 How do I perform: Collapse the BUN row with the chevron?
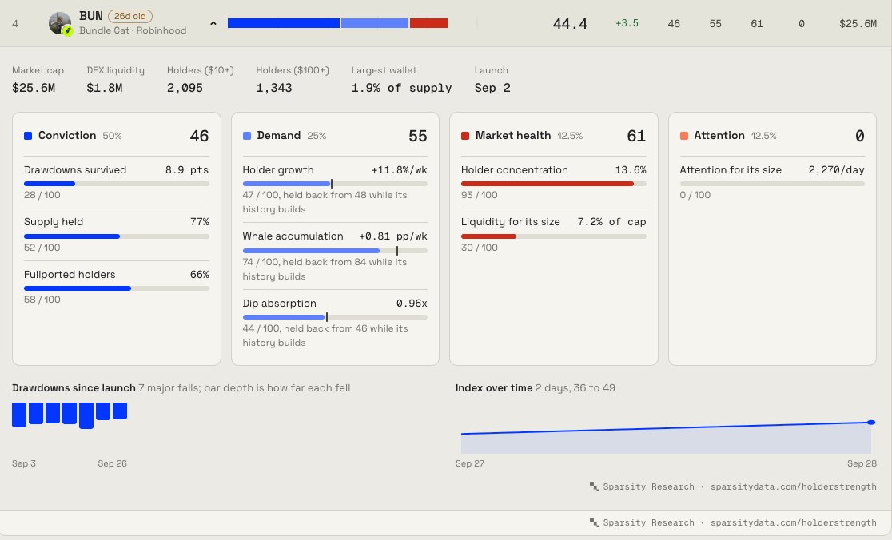213,23
